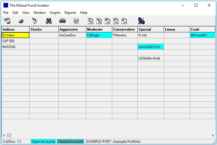
Task: Click the horizontal scrollbar left arrow
Action: pyautogui.click(x=4, y=135)
